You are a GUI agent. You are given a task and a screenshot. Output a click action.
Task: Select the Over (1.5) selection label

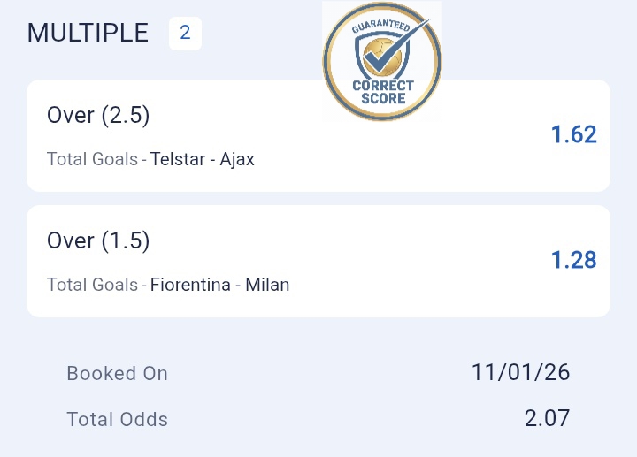tap(98, 240)
